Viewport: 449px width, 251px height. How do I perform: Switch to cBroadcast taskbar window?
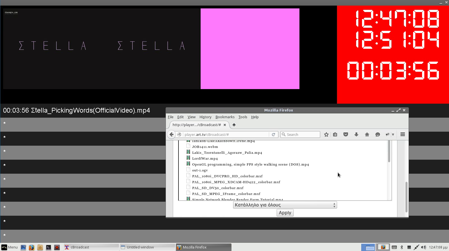tap(91, 247)
